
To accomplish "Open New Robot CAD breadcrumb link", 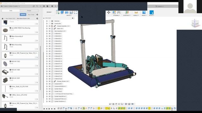I will [x=10, y=19].
